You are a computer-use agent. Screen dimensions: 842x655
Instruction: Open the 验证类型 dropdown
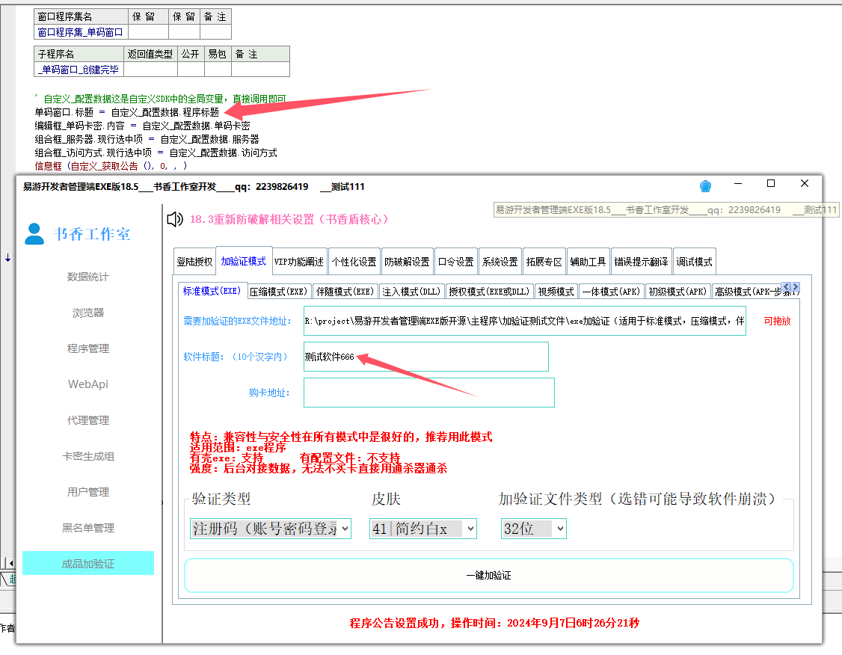click(x=270, y=529)
